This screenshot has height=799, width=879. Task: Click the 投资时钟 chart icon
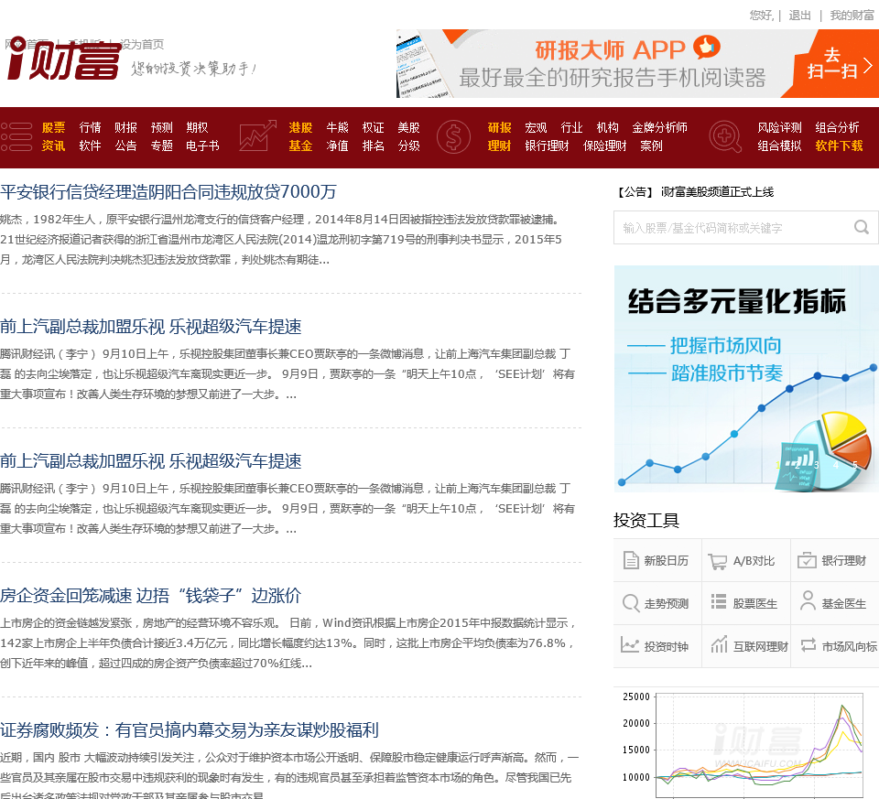(x=630, y=645)
